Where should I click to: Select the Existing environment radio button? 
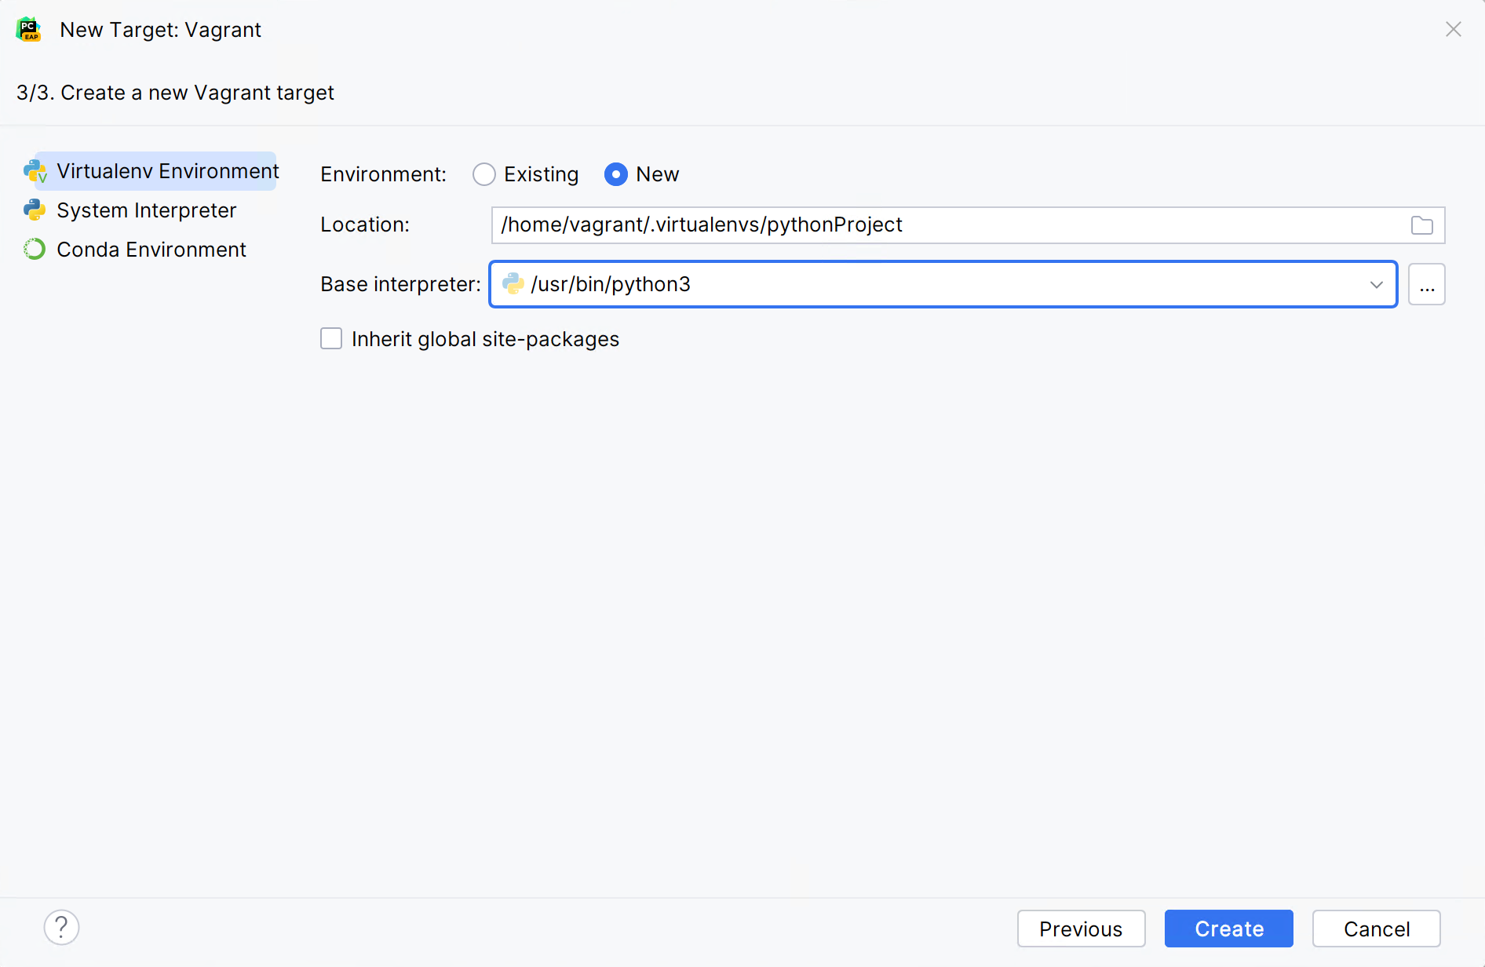pyautogui.click(x=483, y=174)
